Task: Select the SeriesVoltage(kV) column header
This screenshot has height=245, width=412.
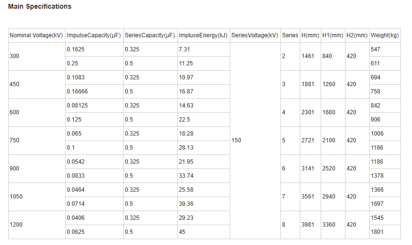Action: pos(255,35)
